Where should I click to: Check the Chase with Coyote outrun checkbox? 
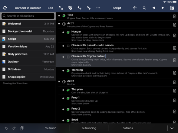click(x=68, y=57)
